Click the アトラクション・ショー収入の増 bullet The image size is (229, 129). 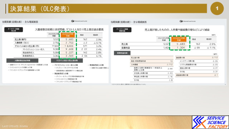click(x=66, y=65)
